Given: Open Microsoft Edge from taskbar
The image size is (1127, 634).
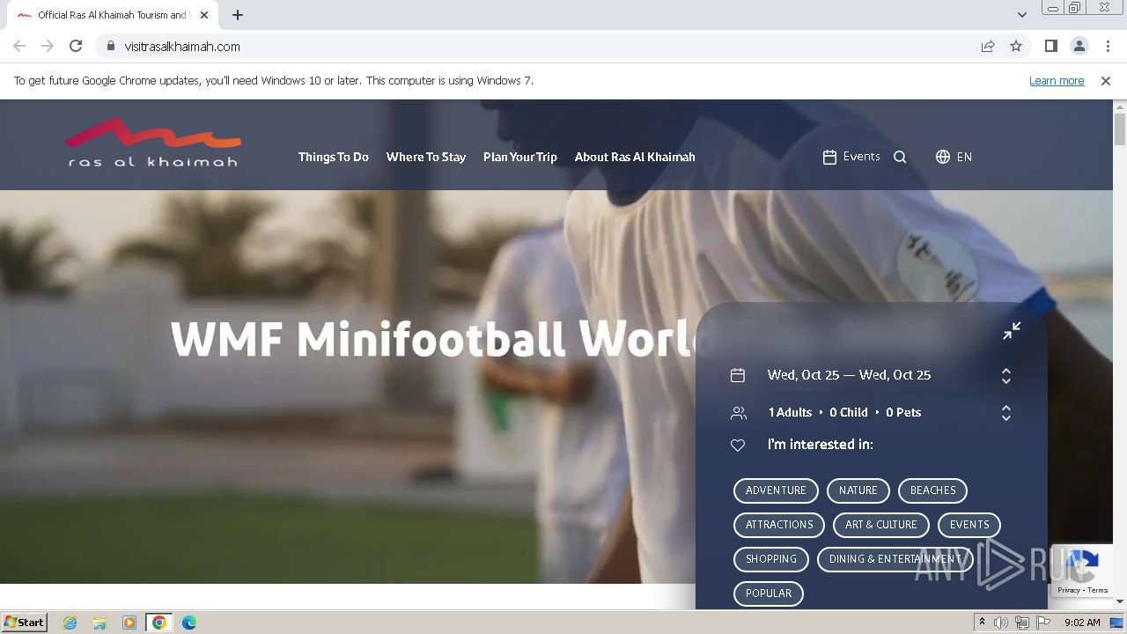Looking at the screenshot, I should pos(189,623).
